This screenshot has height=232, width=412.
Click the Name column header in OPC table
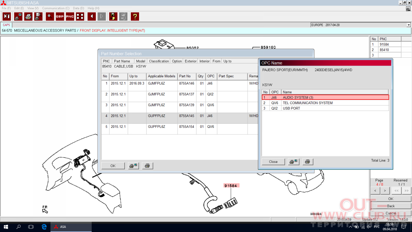click(335, 92)
